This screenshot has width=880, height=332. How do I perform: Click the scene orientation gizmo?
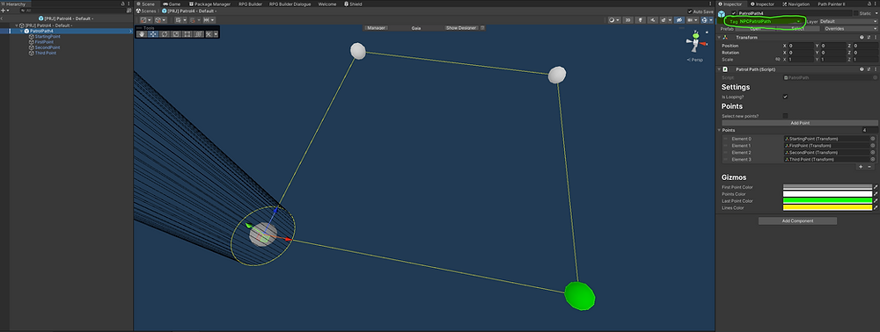[696, 43]
